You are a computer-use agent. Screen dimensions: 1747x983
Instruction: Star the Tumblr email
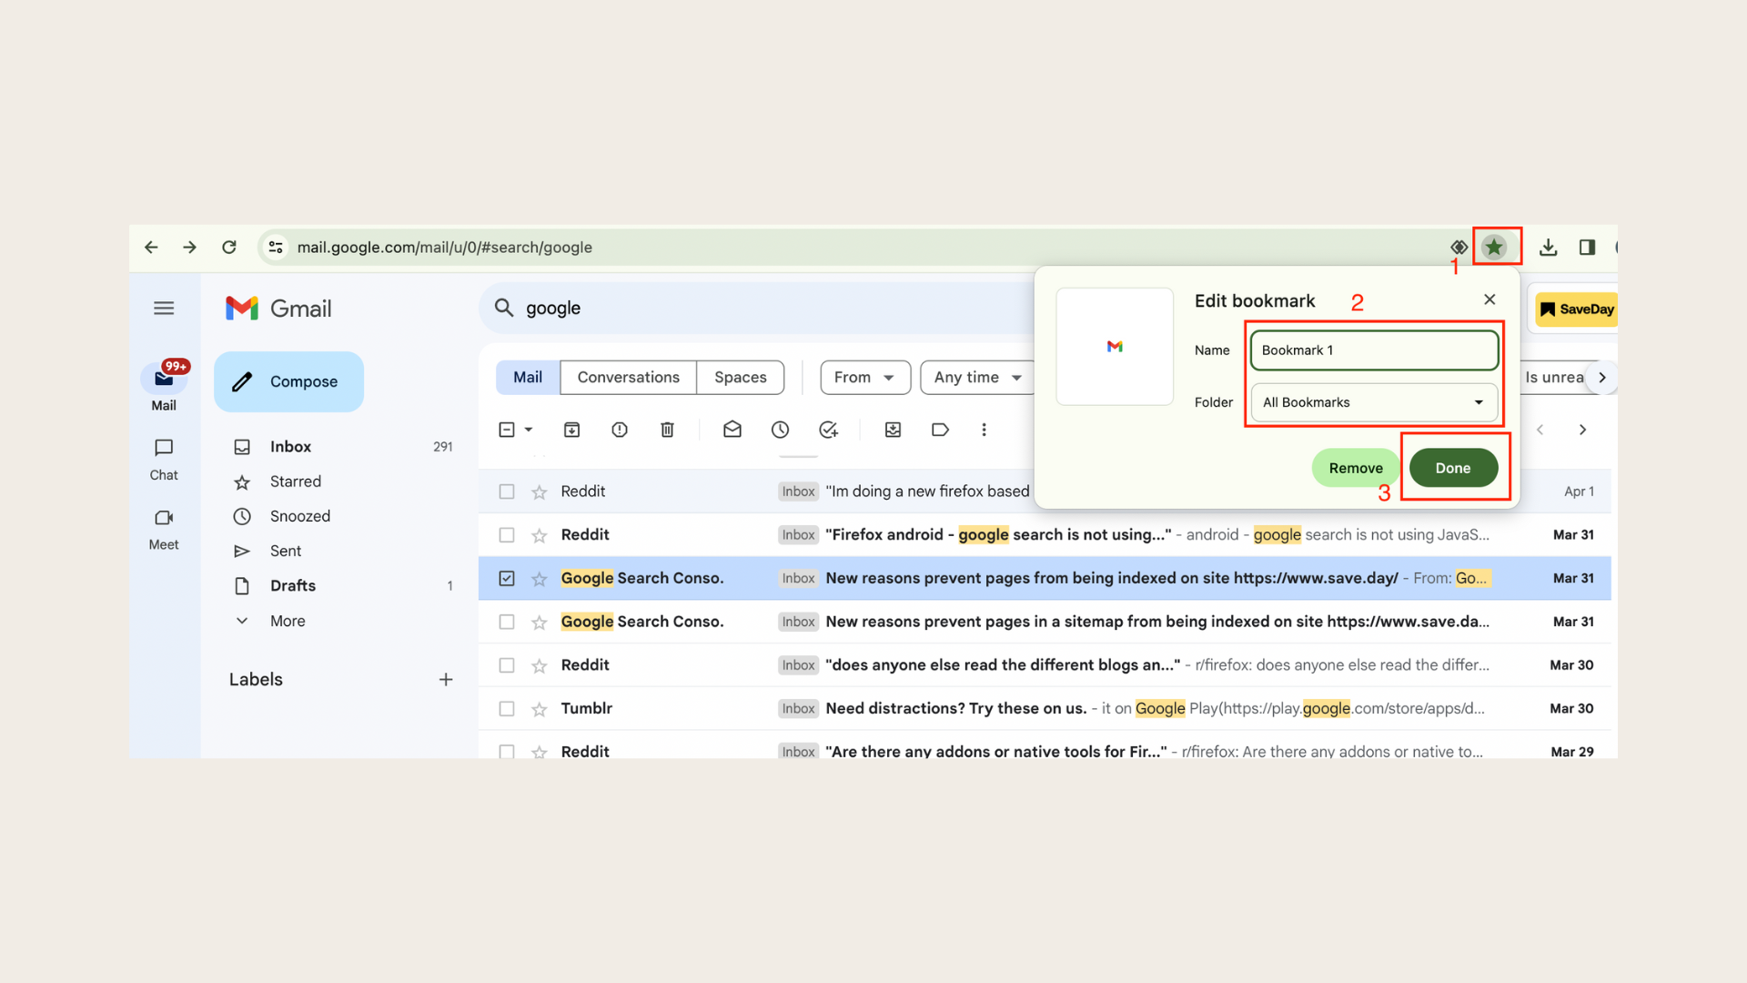540,709
